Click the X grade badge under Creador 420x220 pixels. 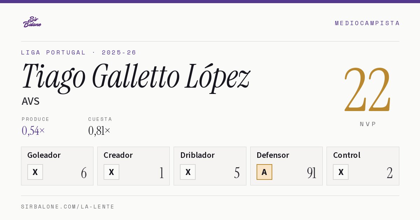coord(111,172)
